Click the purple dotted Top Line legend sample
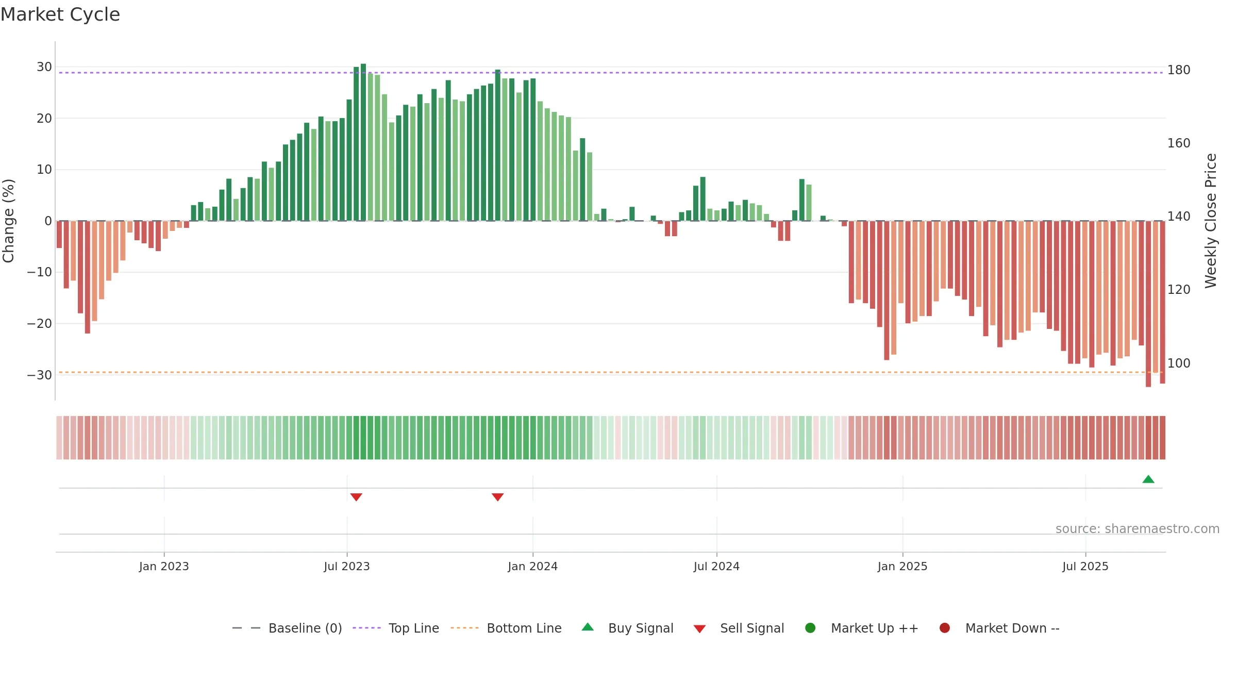 pyautogui.click(x=366, y=628)
